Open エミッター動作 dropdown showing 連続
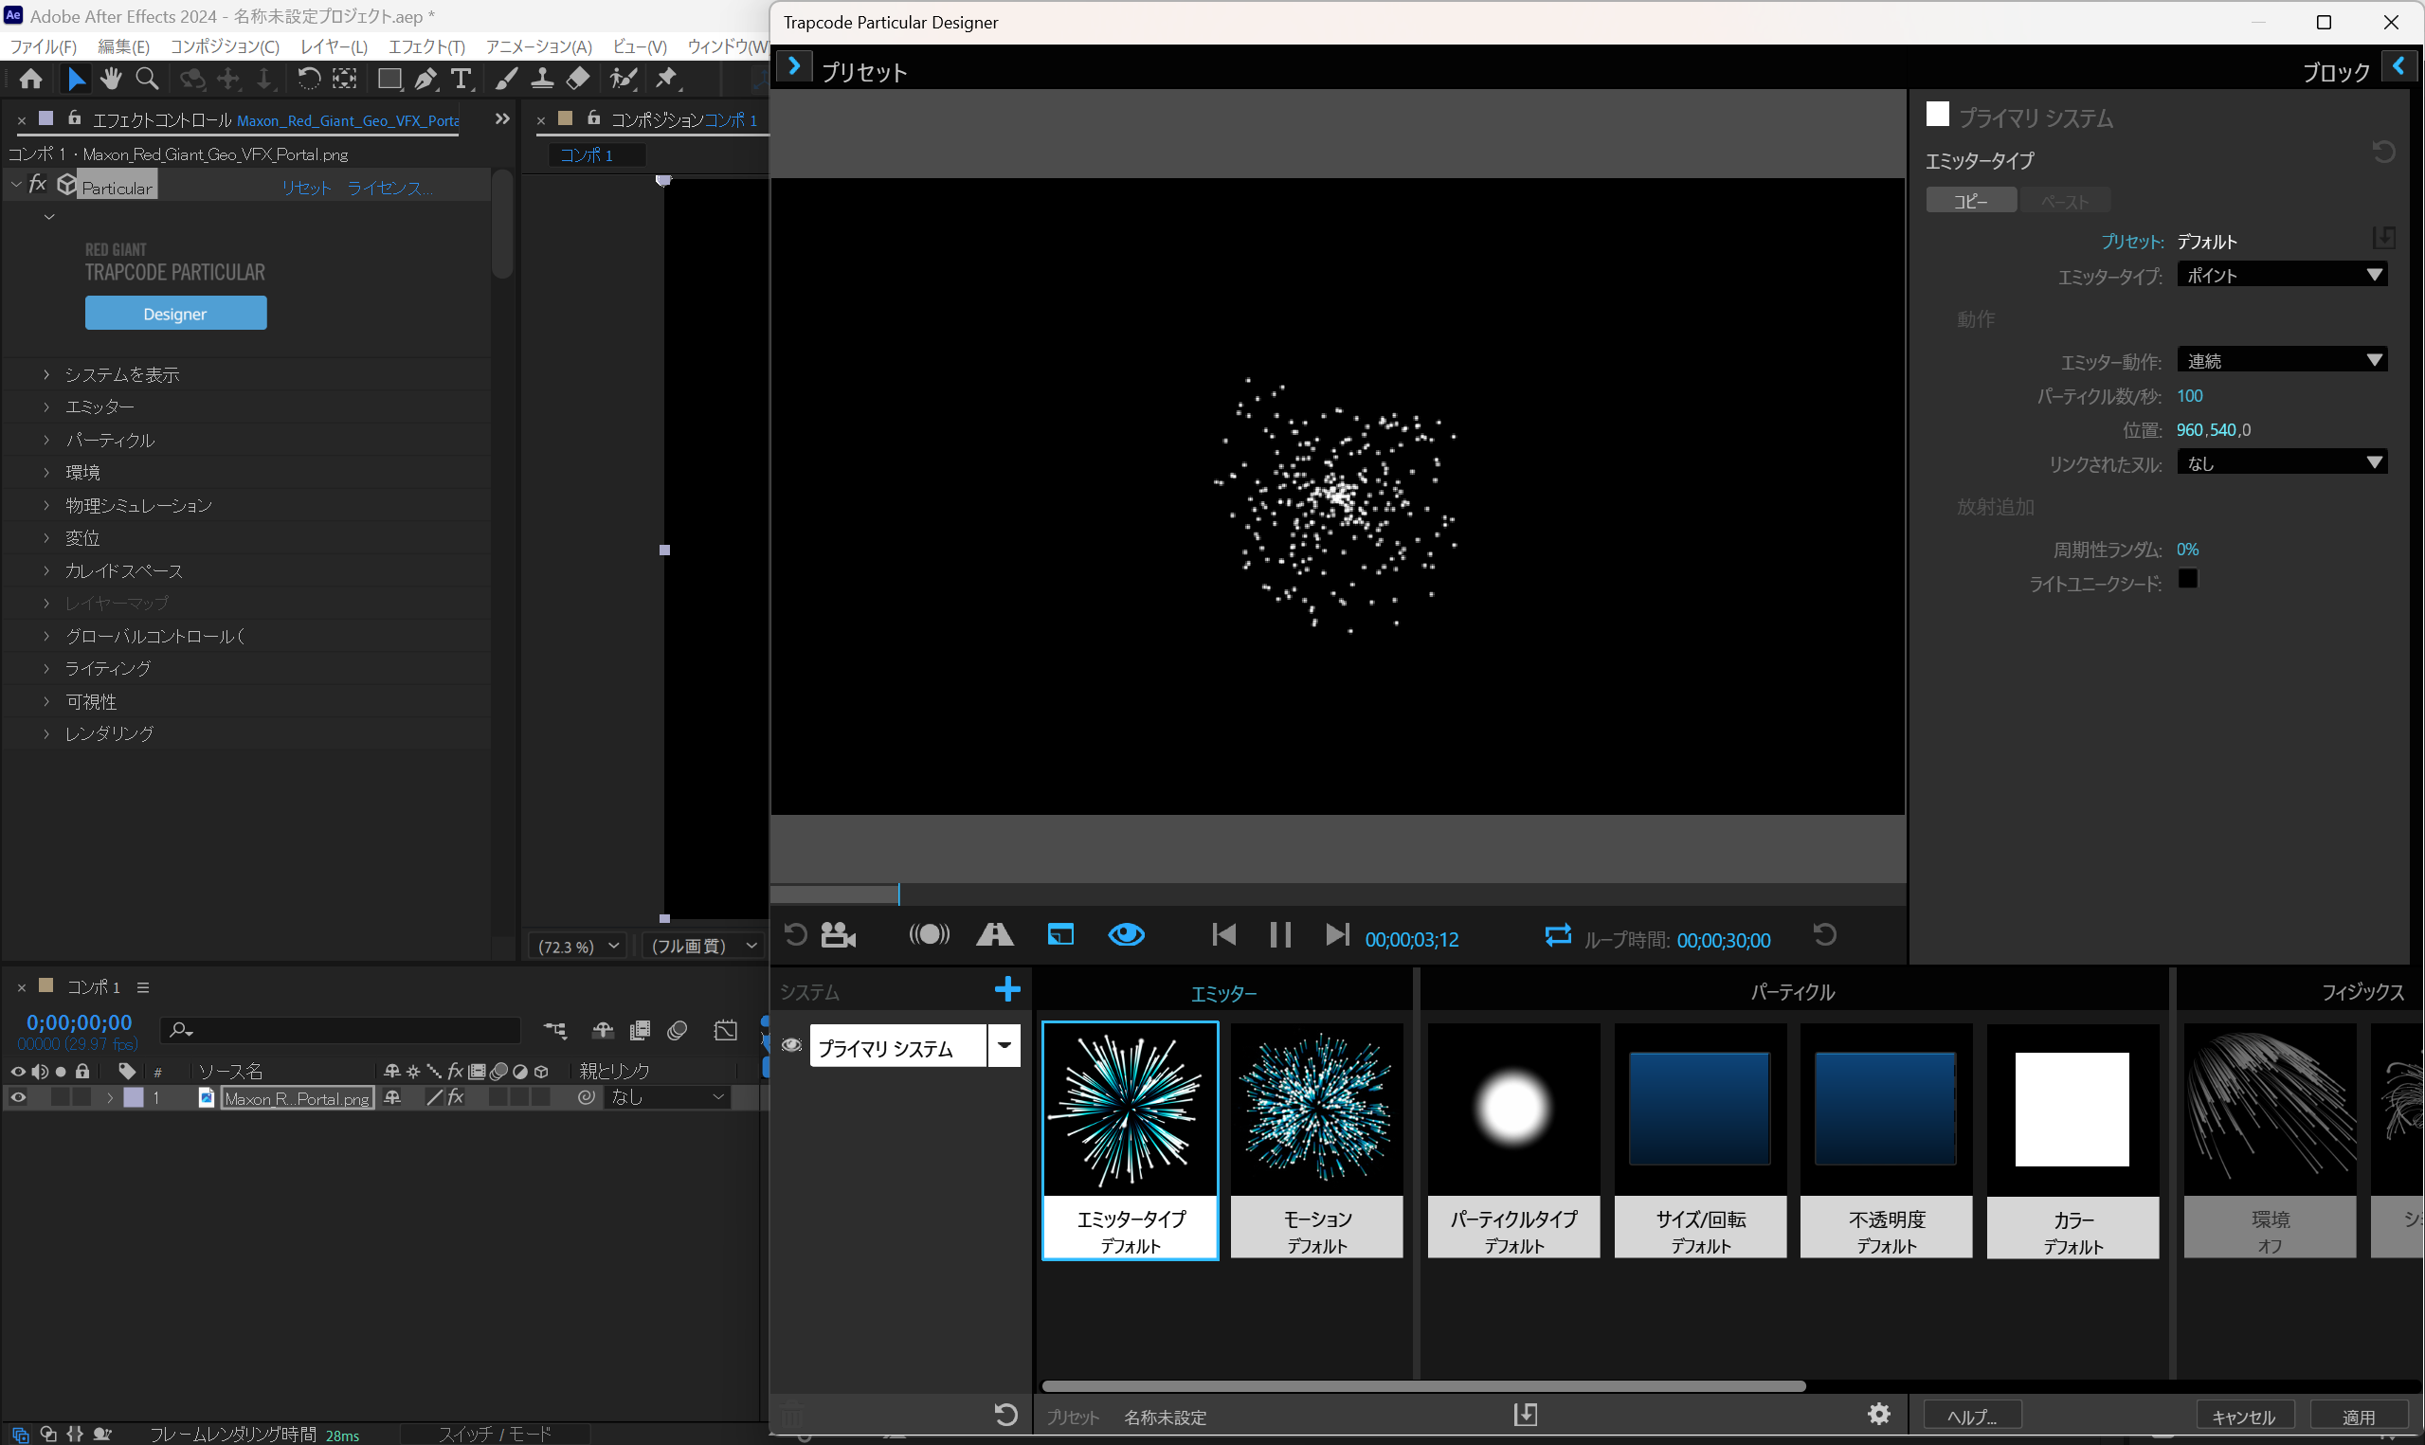This screenshot has width=2425, height=1445. (x=2282, y=361)
